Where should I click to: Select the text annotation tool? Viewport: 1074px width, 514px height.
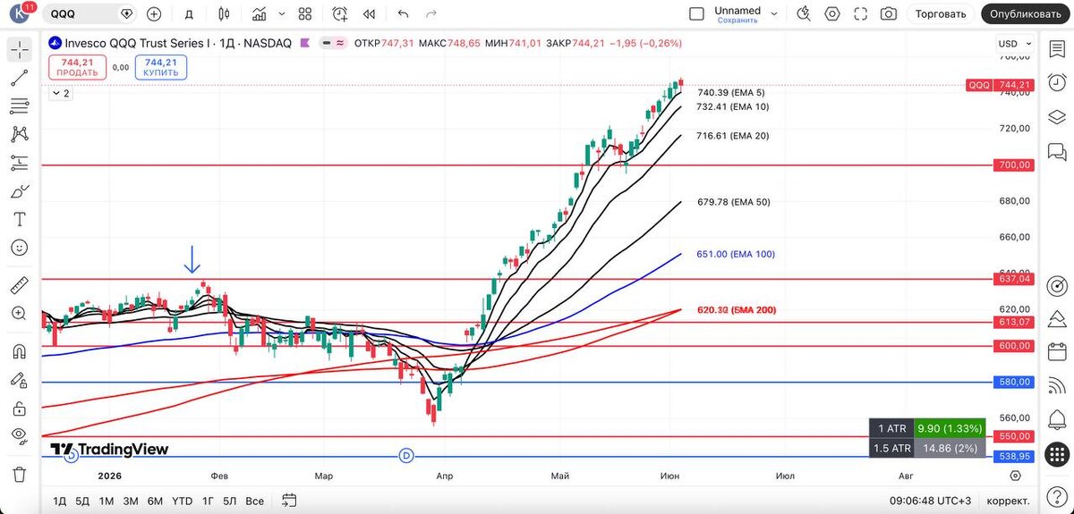tap(20, 219)
